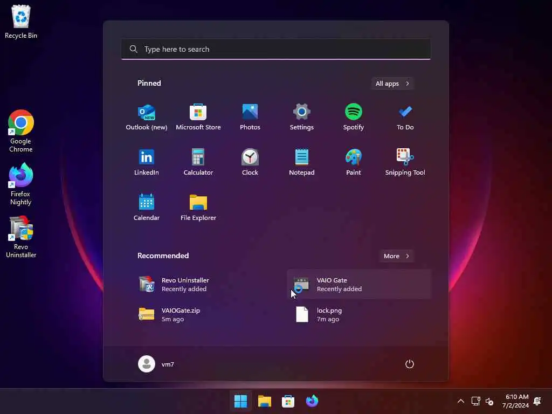This screenshot has width=552, height=414.
Task: Launch the Paint app
Action: click(x=354, y=162)
